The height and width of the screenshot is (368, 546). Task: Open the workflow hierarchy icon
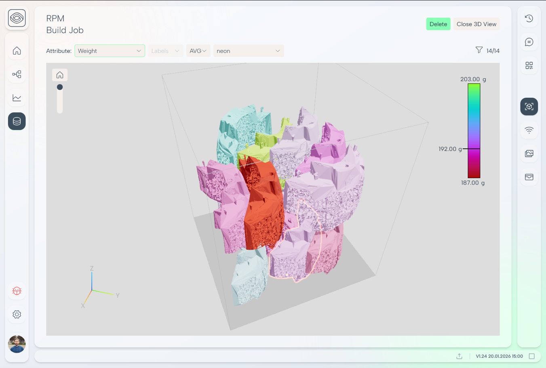point(17,74)
